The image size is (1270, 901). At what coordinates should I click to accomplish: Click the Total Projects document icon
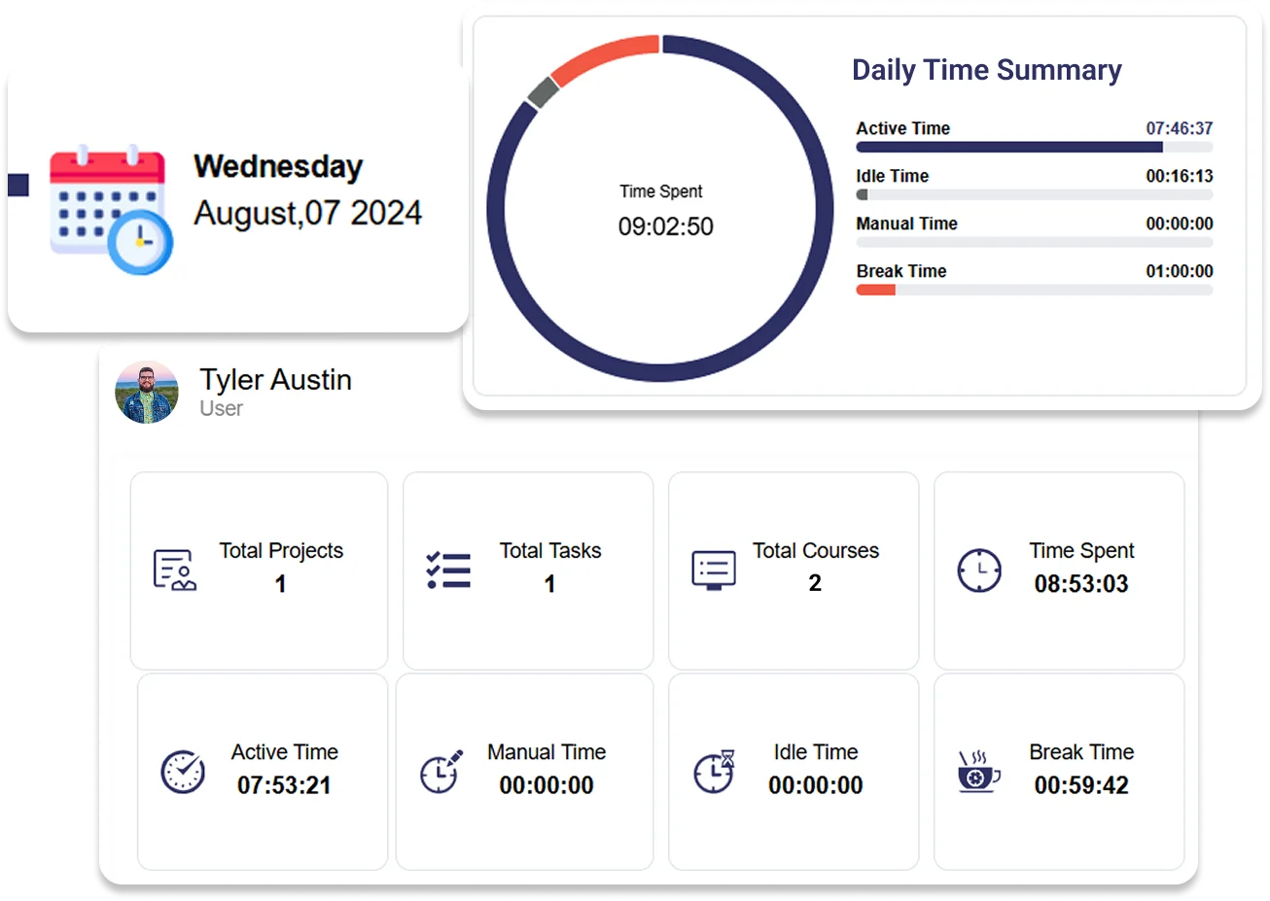click(x=175, y=571)
